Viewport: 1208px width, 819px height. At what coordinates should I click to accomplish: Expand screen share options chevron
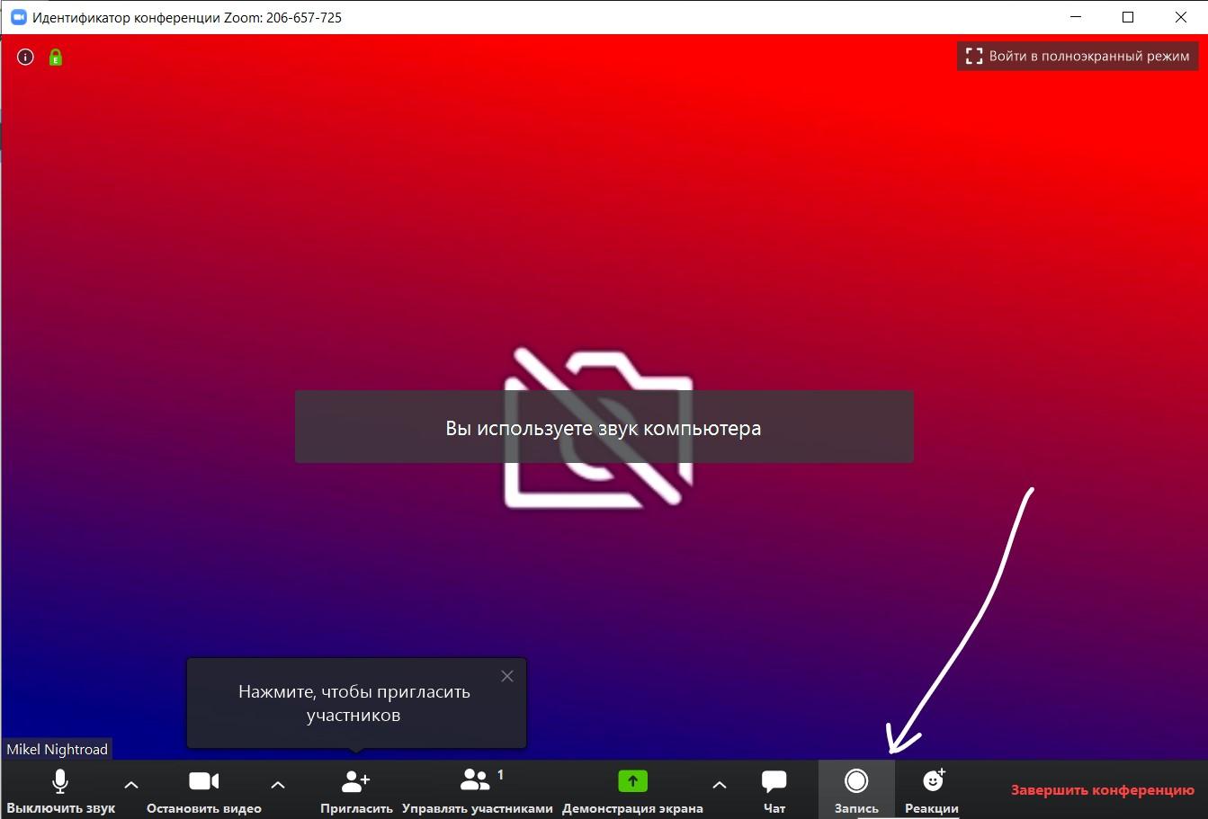(720, 785)
